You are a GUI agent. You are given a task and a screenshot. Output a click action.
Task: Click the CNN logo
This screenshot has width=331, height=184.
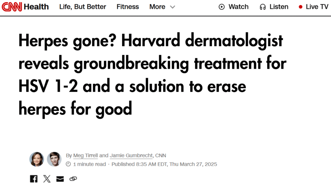pos(12,7)
